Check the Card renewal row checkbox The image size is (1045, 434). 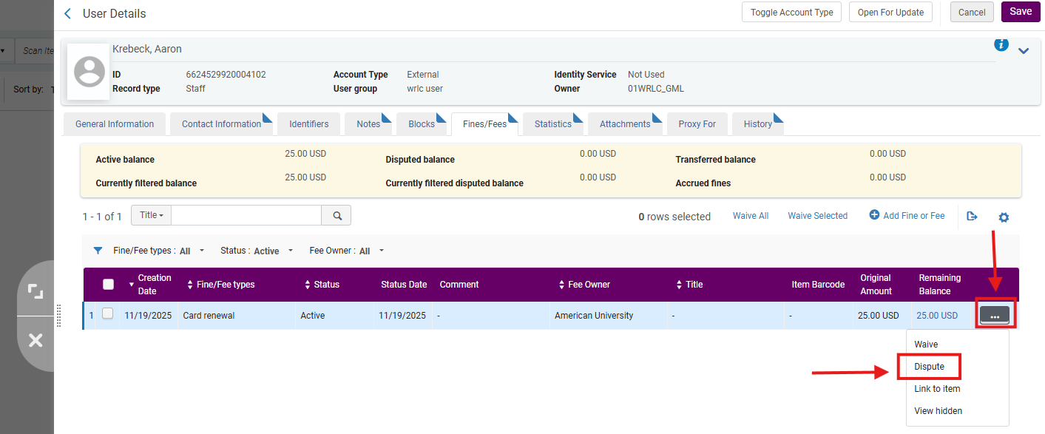[108, 314]
